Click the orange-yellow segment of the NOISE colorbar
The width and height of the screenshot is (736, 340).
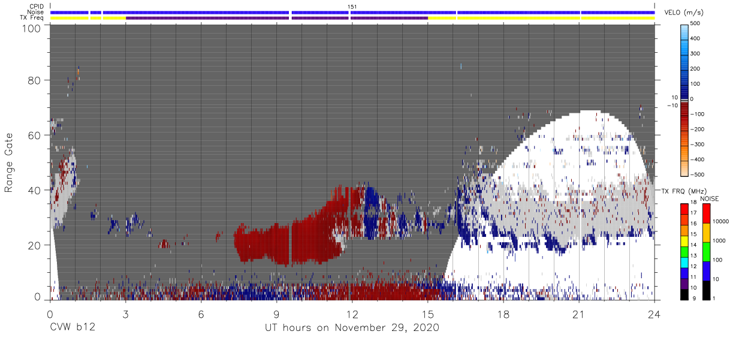[705, 233]
